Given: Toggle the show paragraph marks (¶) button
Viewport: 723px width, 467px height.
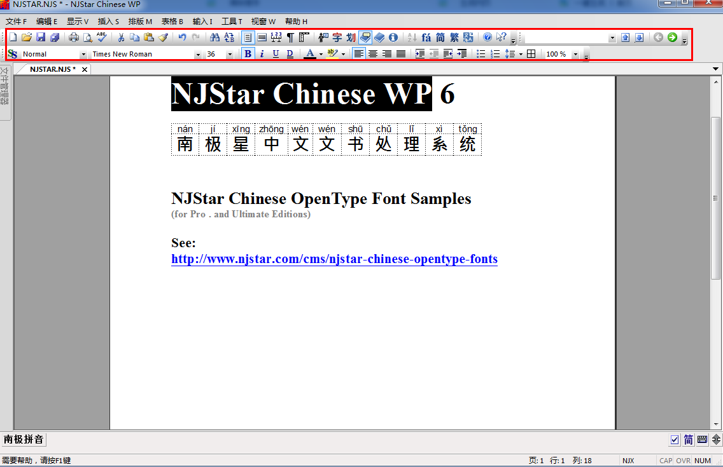Looking at the screenshot, I should click(x=290, y=37).
